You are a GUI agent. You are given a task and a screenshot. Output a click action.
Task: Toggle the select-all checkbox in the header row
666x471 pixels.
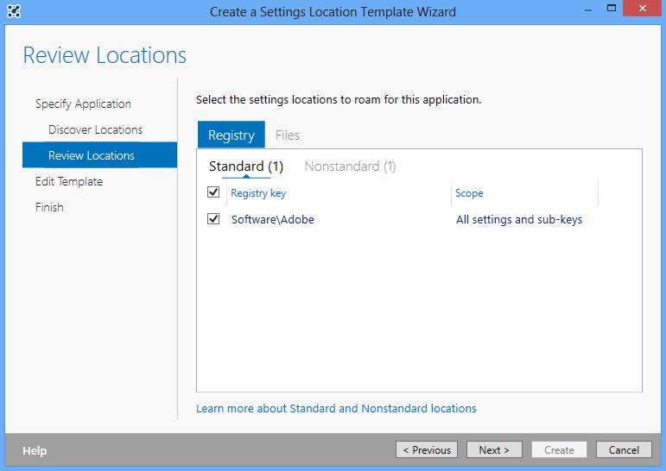tap(214, 192)
